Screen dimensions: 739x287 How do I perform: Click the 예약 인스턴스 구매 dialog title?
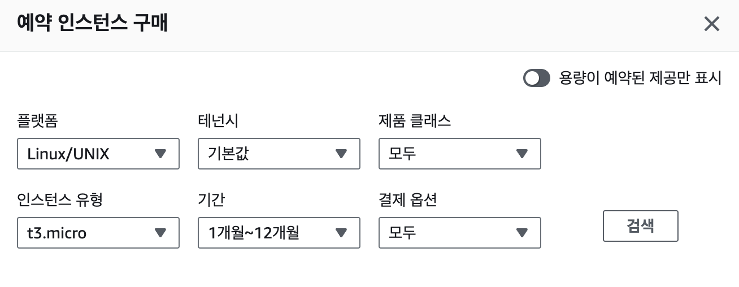click(93, 24)
